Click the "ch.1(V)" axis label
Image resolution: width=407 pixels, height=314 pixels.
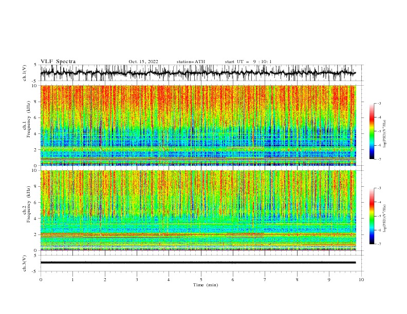tap(25, 73)
